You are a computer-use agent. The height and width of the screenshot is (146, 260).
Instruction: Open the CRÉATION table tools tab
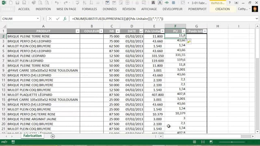tap(222, 9)
